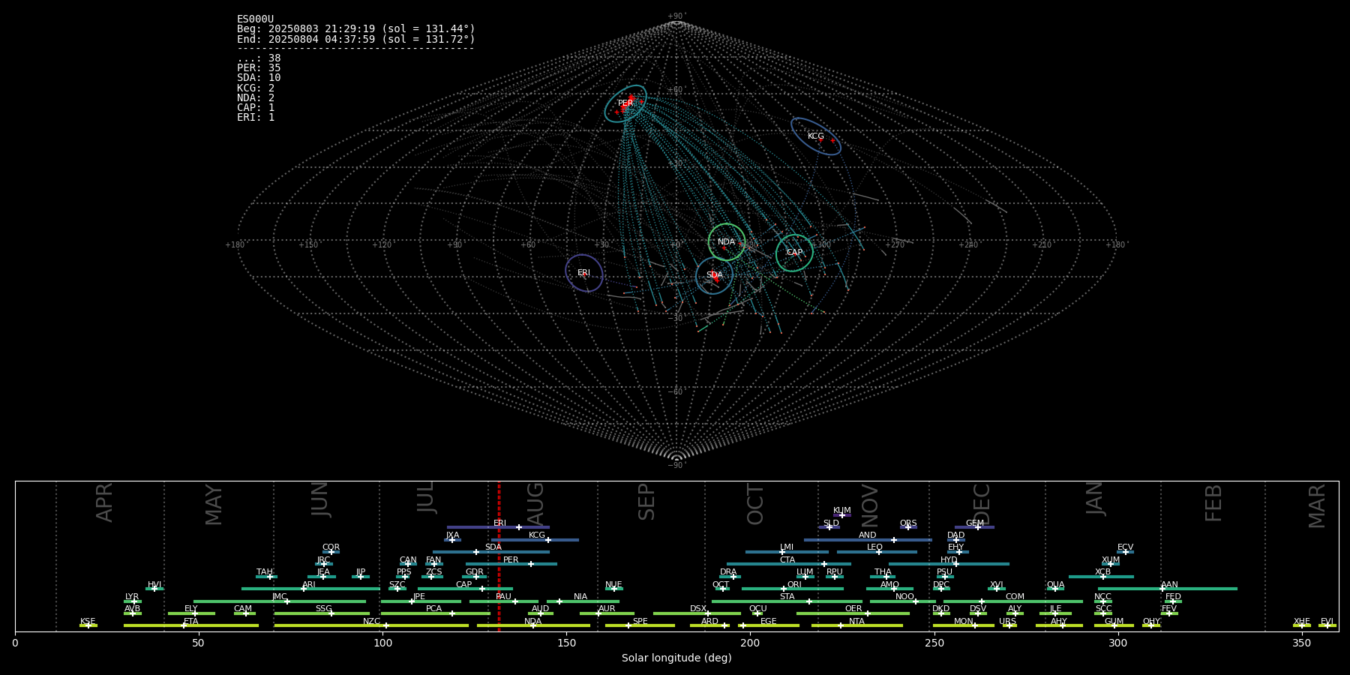Click the NZC shower label in timeline
1350x675 pixels.
click(371, 622)
